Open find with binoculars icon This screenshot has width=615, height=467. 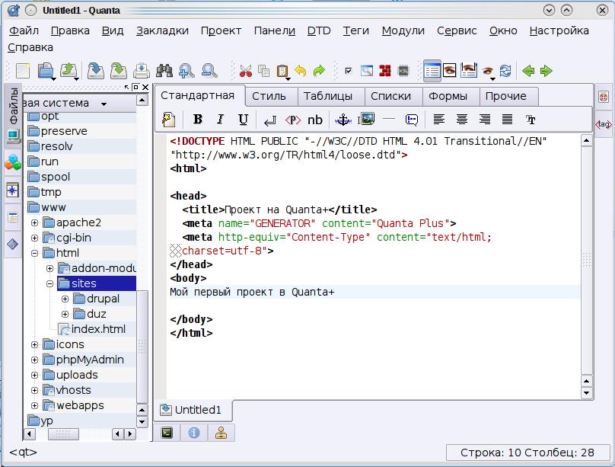tap(164, 71)
